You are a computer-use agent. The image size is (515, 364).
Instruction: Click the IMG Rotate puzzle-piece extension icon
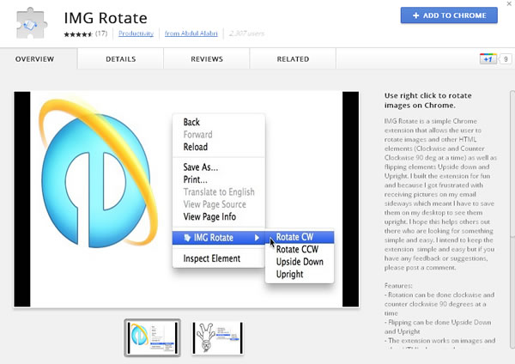click(x=32, y=23)
